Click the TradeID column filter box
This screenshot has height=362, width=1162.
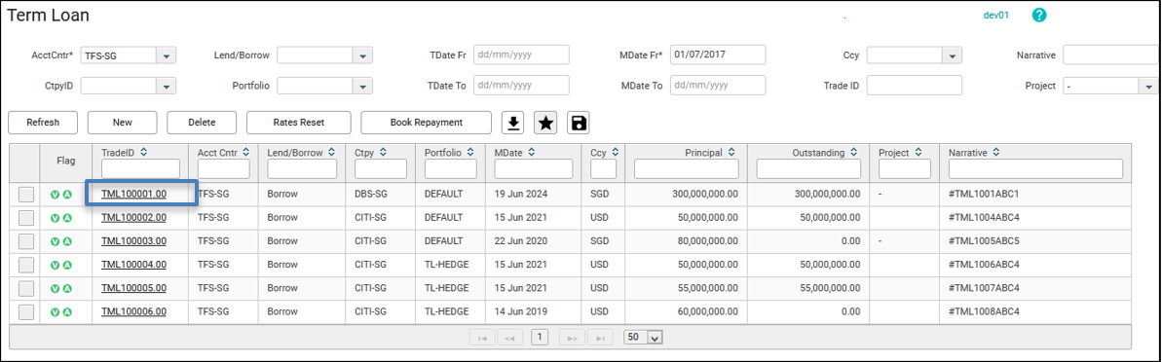[x=140, y=168]
